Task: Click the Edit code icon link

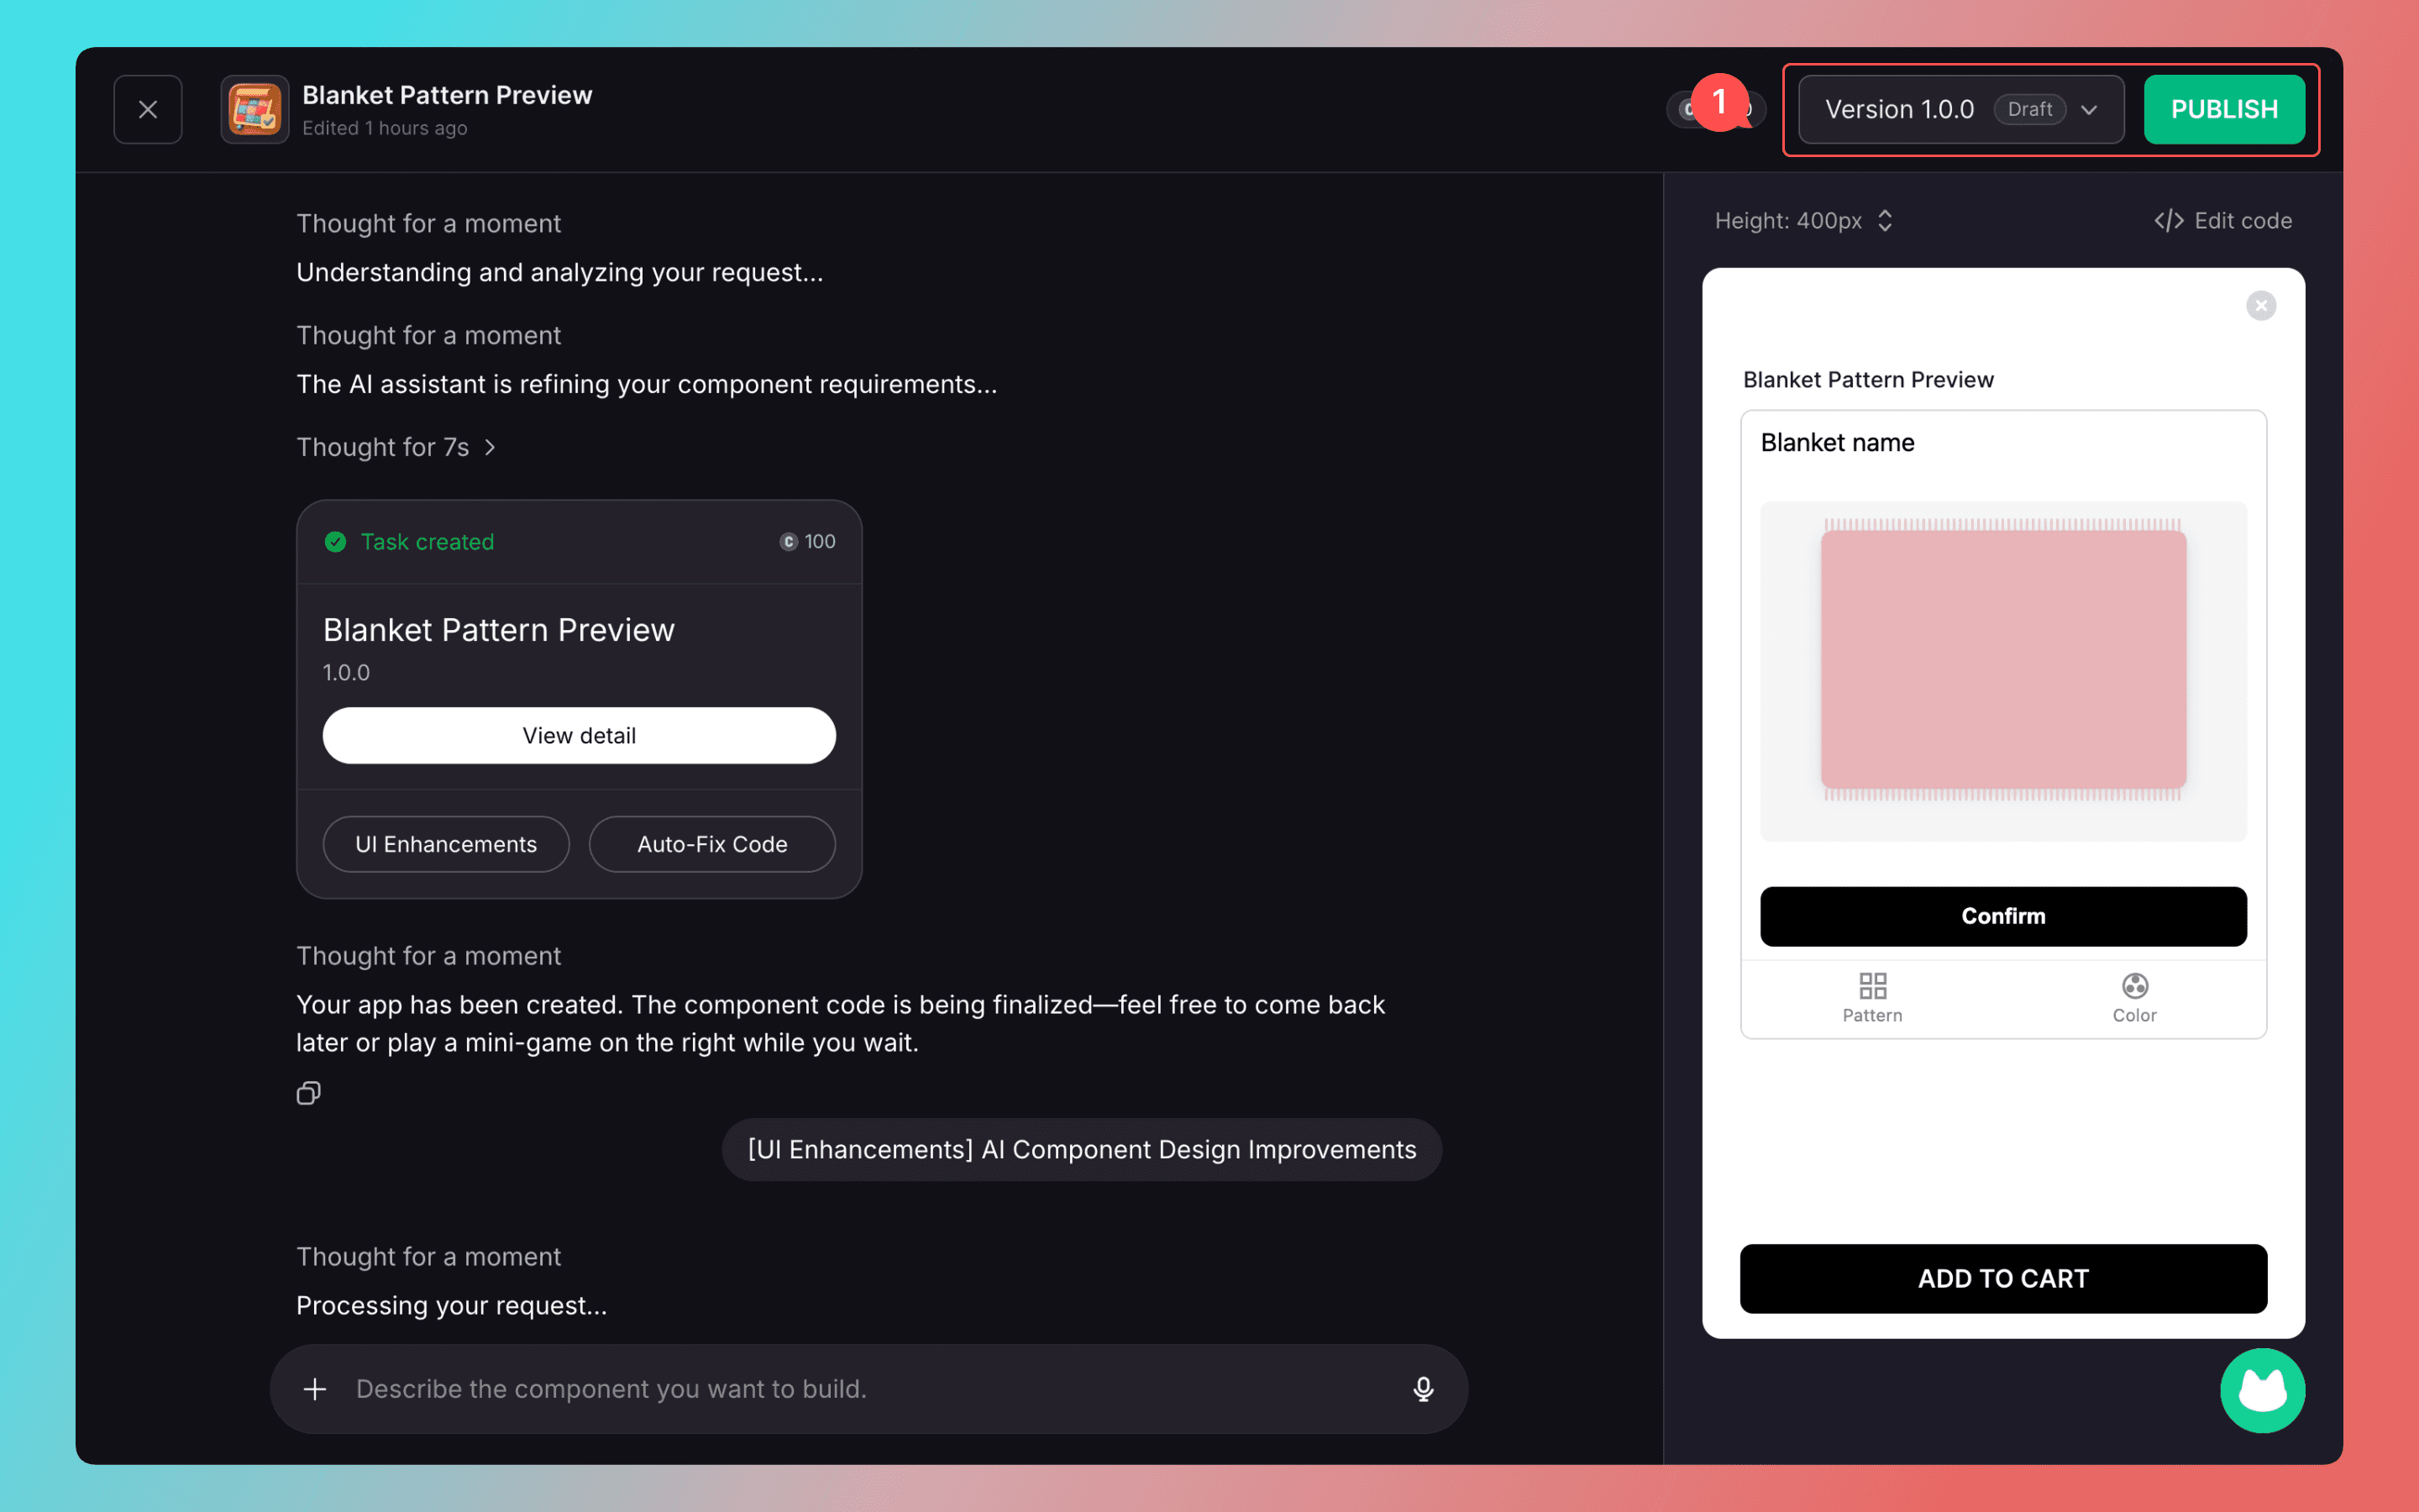Action: pyautogui.click(x=2222, y=220)
